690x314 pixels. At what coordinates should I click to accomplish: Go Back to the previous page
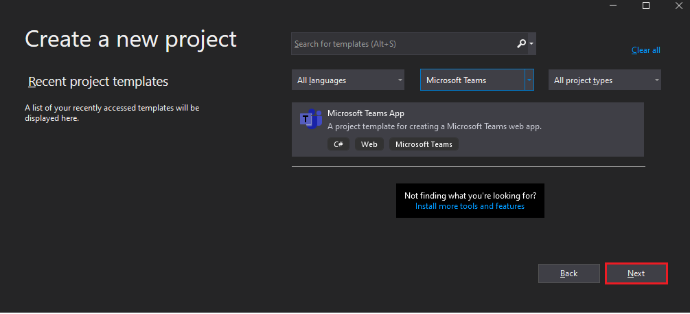pos(568,273)
